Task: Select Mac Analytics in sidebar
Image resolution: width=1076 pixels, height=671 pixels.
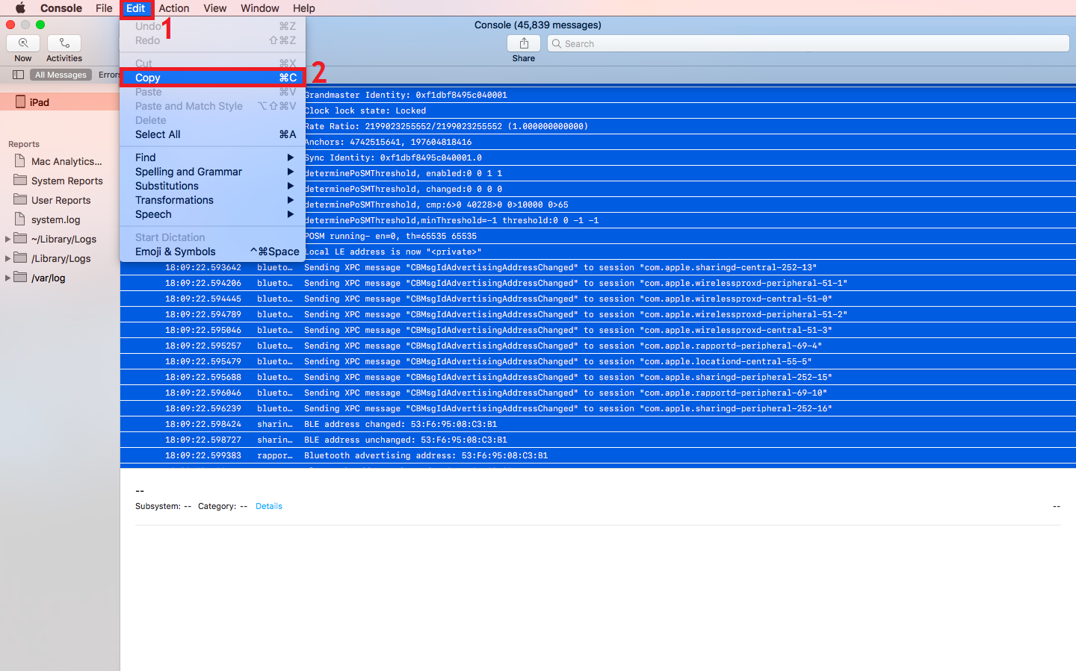Action: (67, 161)
